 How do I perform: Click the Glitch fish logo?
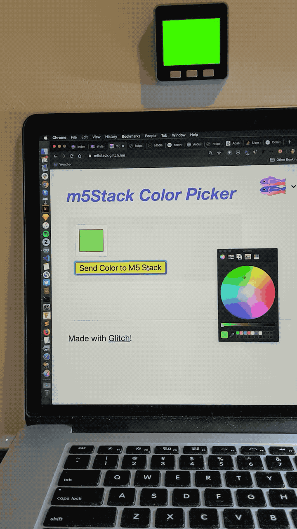coord(273,186)
